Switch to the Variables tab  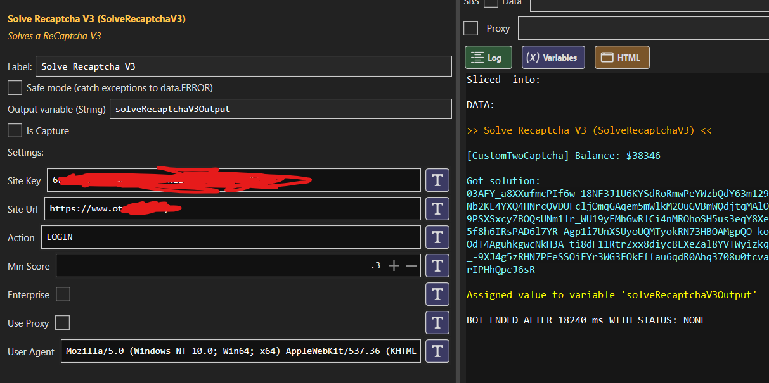[553, 58]
